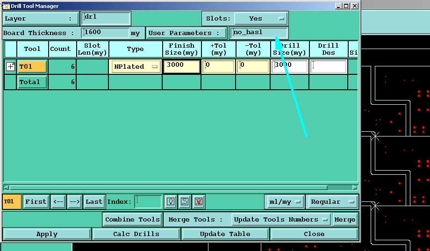Click the Total row button
This screenshot has height=251, width=430.
pos(32,82)
